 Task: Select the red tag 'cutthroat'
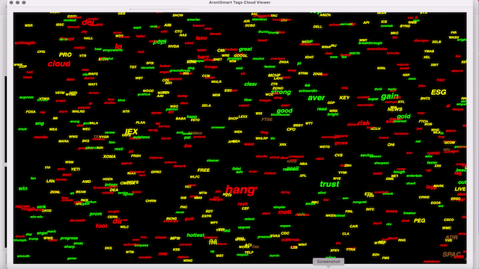click(x=290, y=240)
